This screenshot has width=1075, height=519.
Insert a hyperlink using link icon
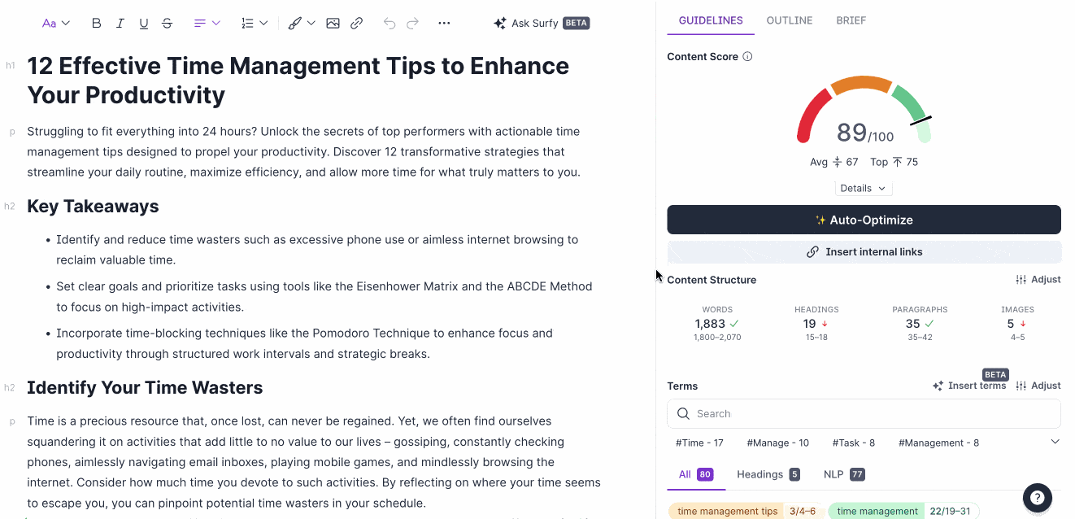[x=356, y=24]
